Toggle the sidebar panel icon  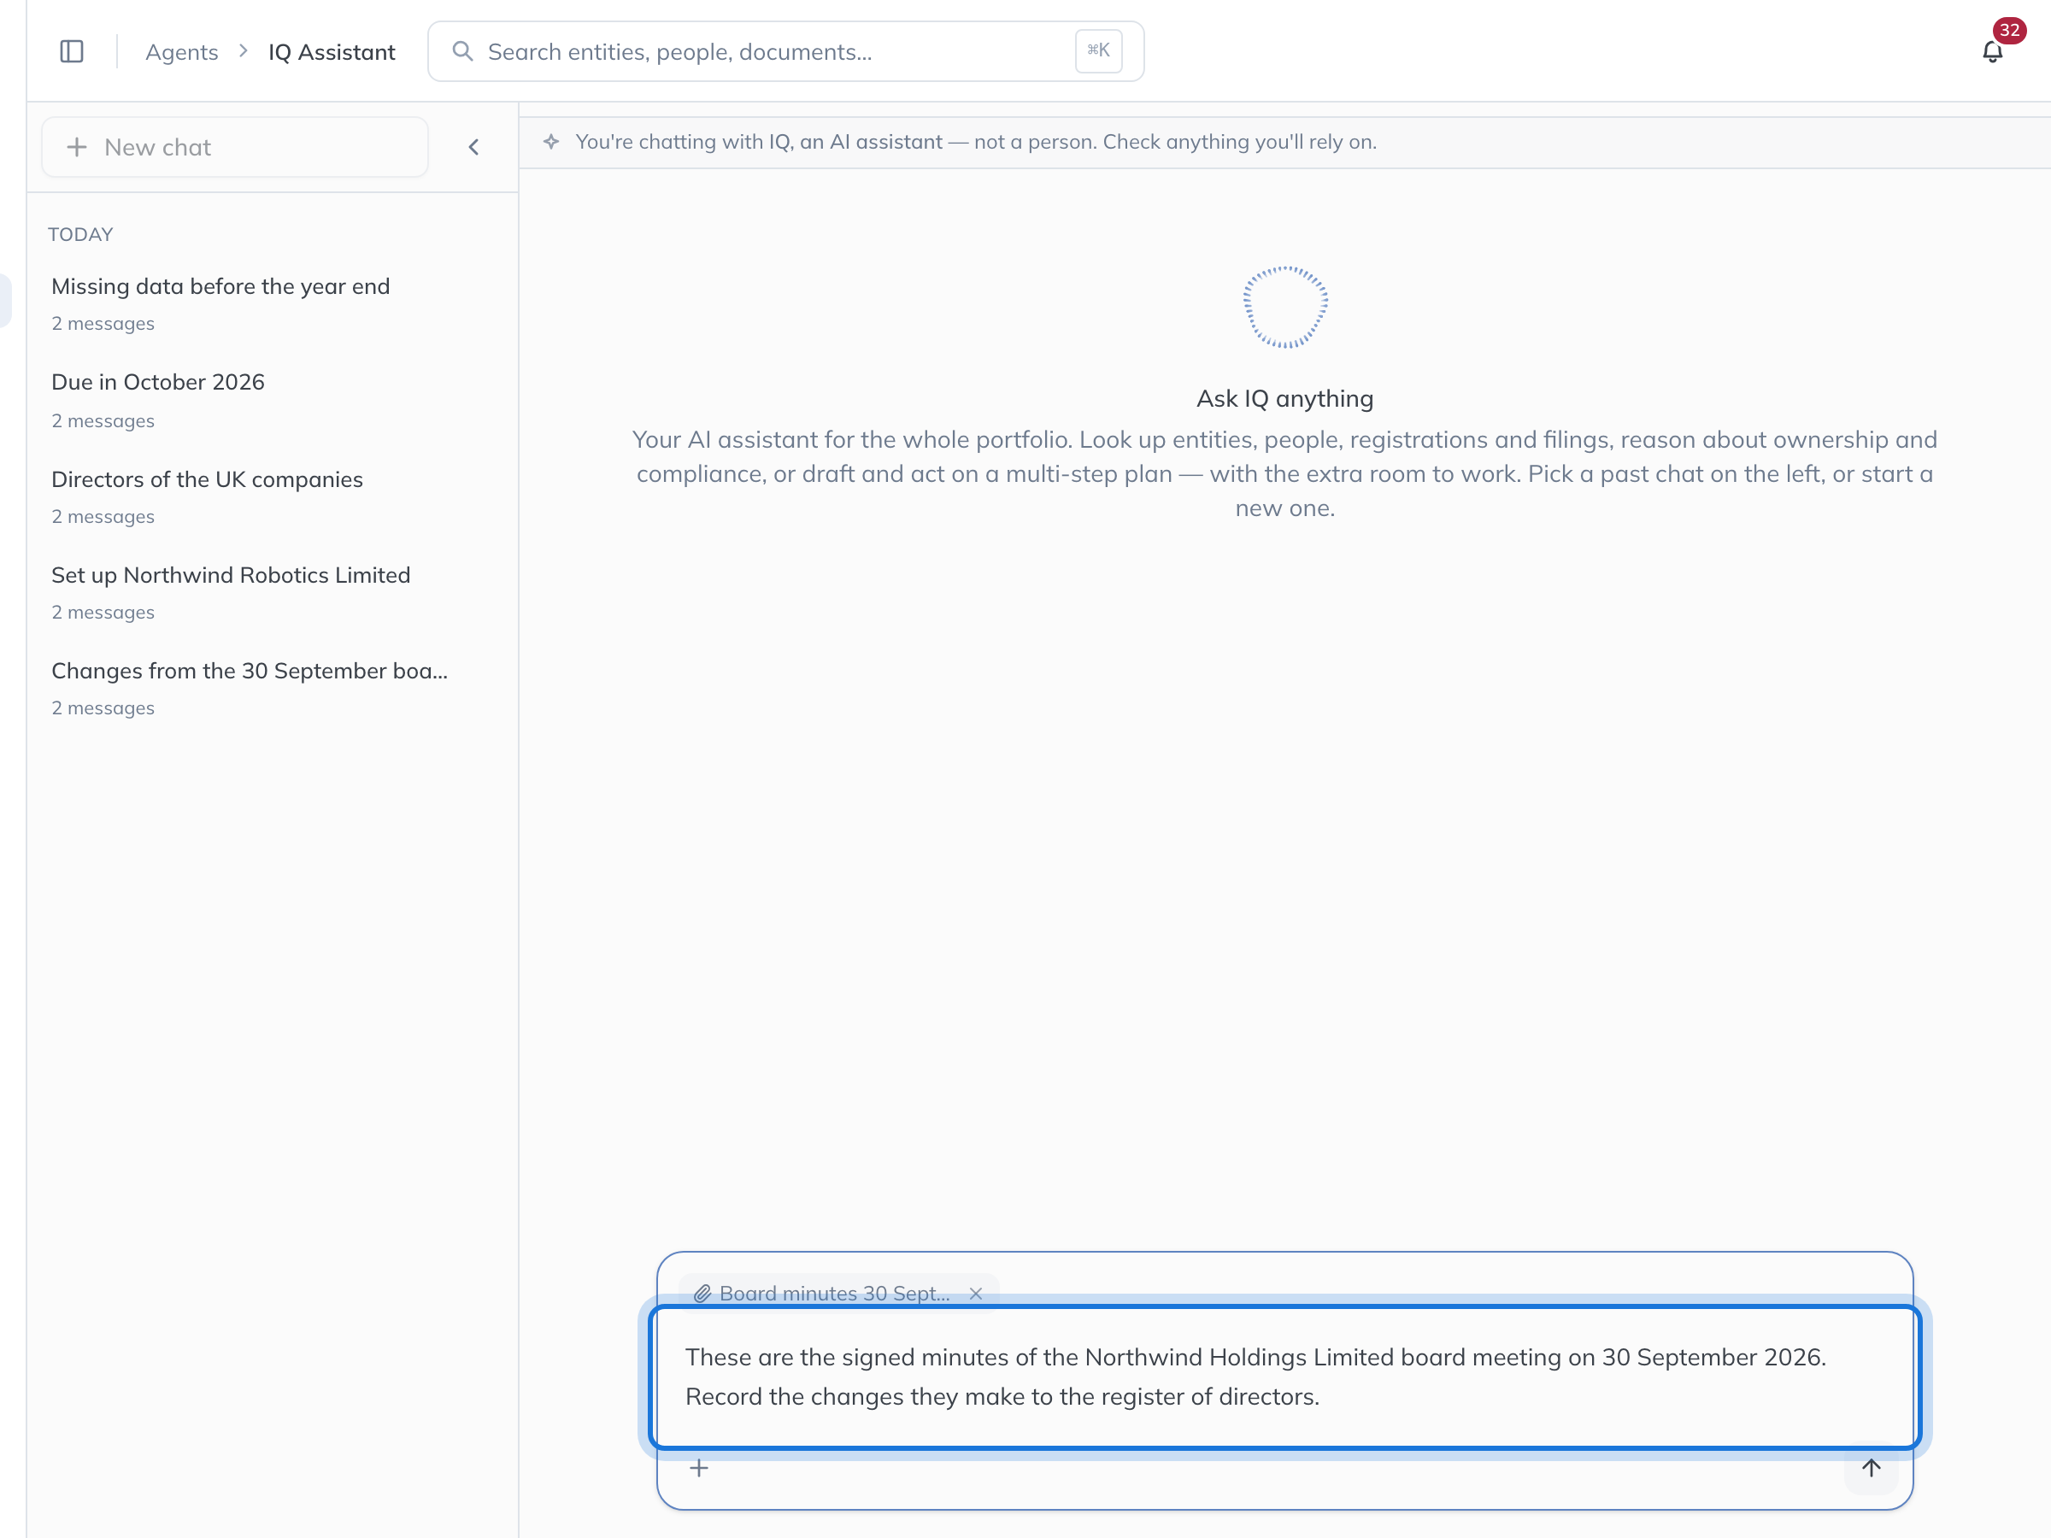(72, 51)
